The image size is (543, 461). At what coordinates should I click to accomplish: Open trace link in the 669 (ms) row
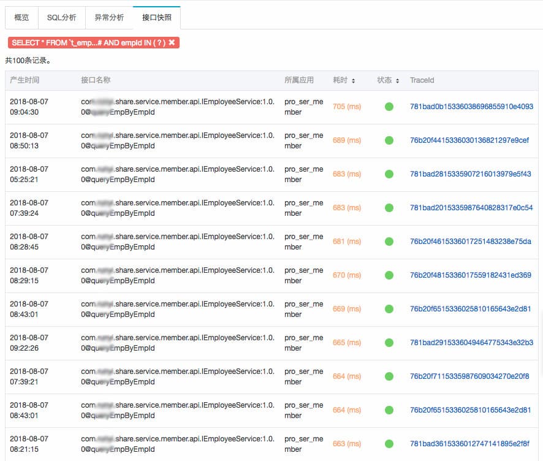(470, 308)
